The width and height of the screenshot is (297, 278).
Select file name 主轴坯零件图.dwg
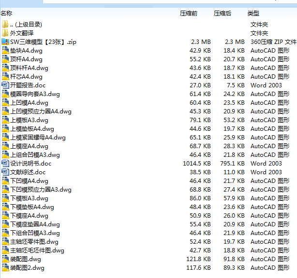pos(34,242)
